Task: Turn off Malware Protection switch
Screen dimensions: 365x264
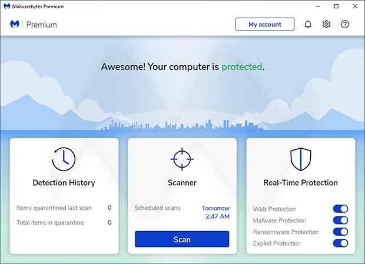Action: [340, 220]
